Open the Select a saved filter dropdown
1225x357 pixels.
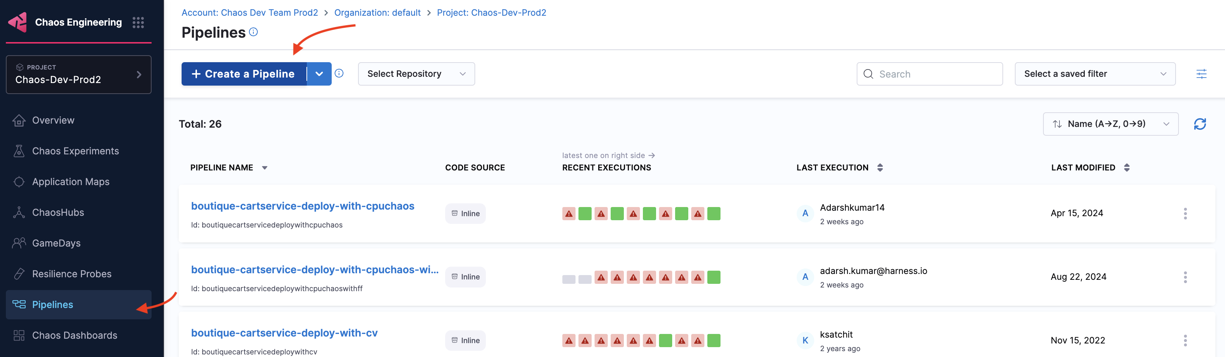point(1094,74)
